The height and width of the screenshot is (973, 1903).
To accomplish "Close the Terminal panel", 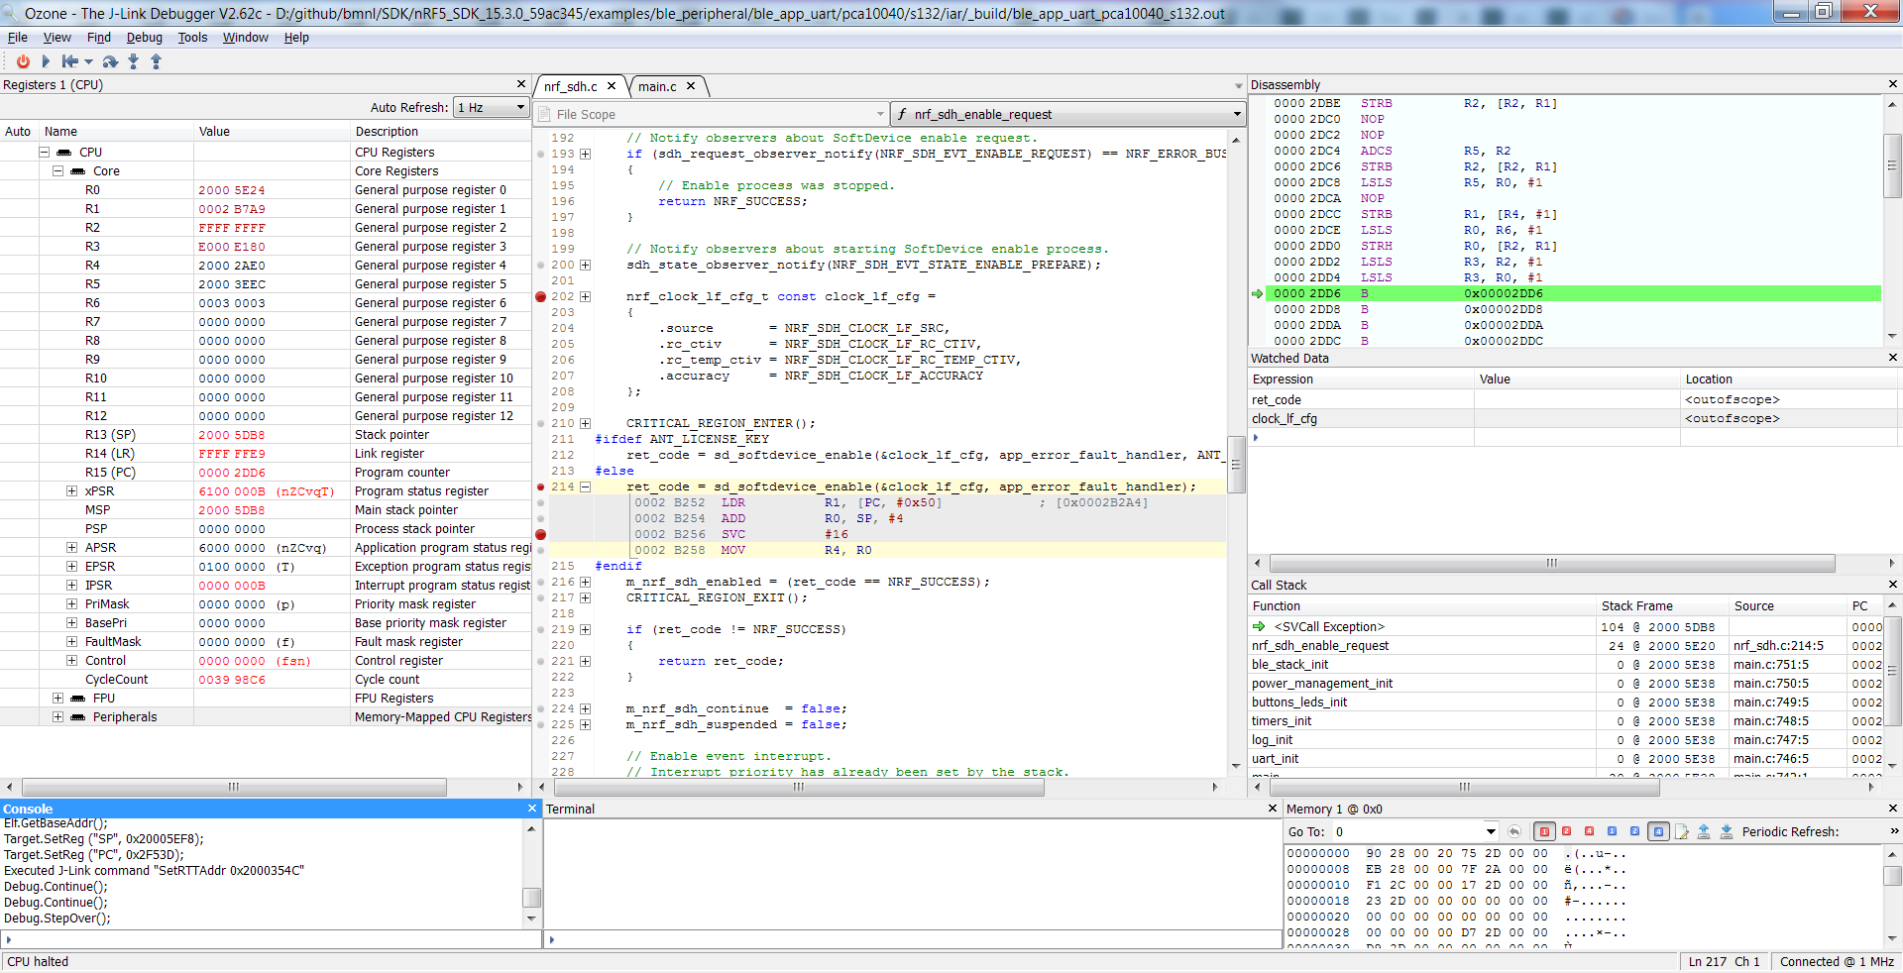I will pos(1273,809).
